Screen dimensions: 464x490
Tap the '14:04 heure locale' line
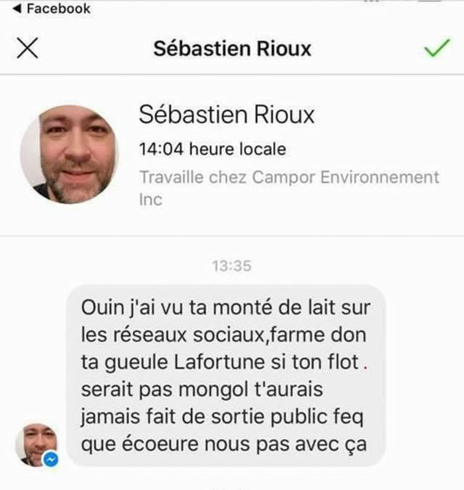point(212,149)
